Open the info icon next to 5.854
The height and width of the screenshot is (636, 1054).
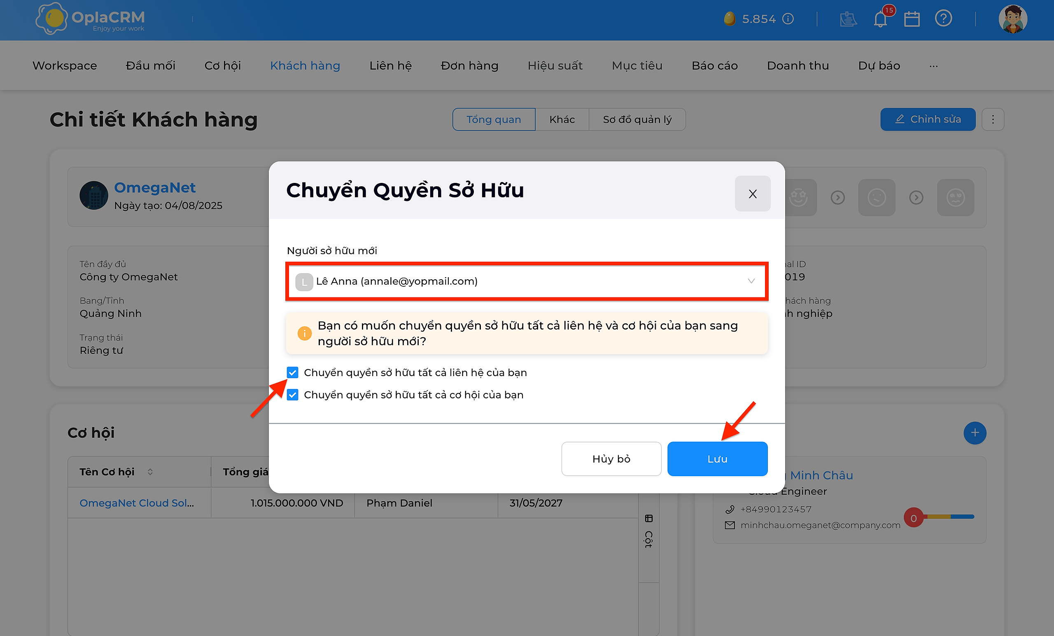[x=788, y=19]
